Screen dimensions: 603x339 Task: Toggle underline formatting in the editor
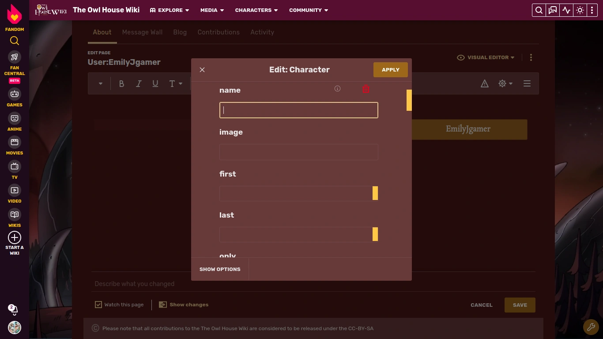[155, 83]
